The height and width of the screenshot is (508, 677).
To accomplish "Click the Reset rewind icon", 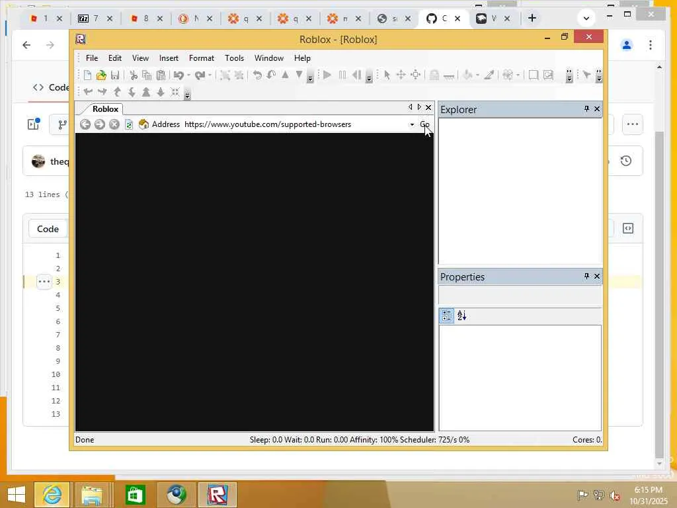I will pos(356,75).
